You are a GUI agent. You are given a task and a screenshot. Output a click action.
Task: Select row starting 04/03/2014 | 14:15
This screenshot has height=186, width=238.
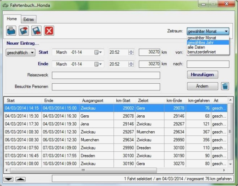(x=116, y=108)
